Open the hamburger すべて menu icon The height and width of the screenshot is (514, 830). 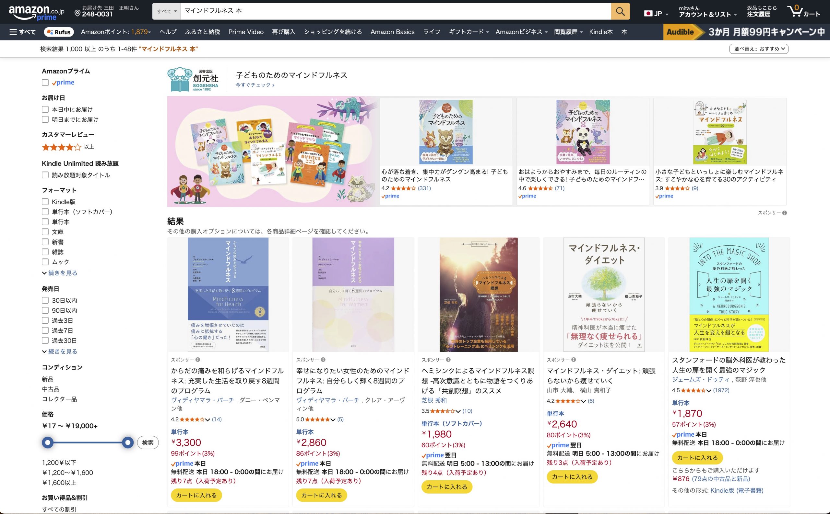click(x=13, y=32)
